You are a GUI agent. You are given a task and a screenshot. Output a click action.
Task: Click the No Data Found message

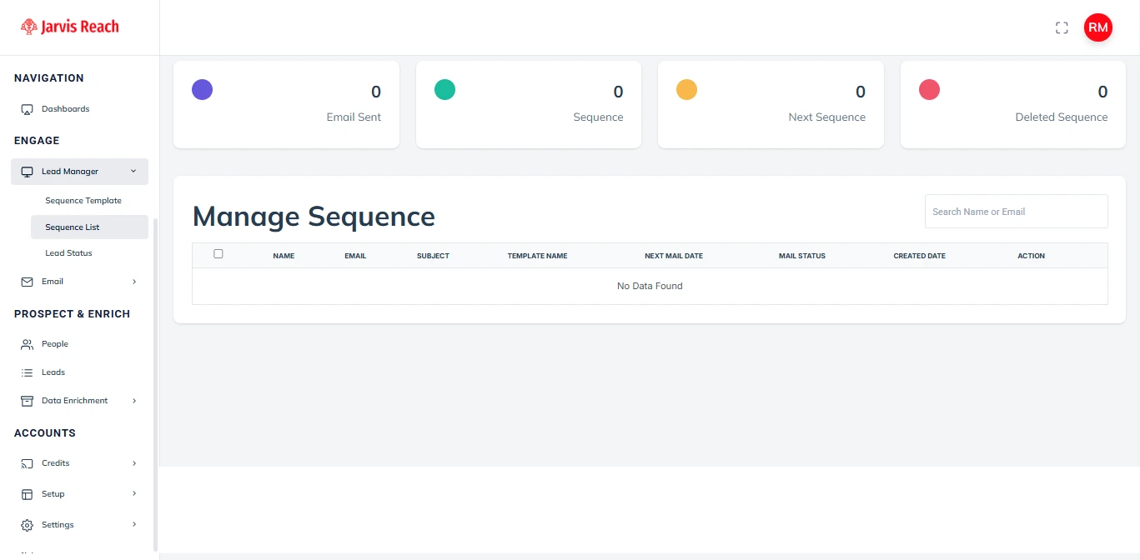650,286
